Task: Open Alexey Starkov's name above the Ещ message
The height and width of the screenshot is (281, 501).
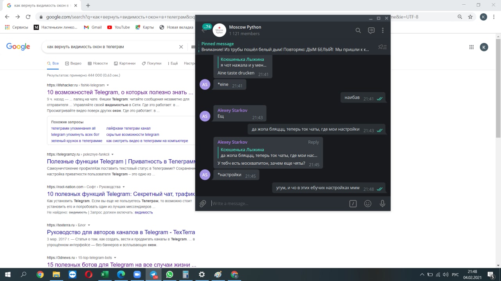Action: [232, 110]
